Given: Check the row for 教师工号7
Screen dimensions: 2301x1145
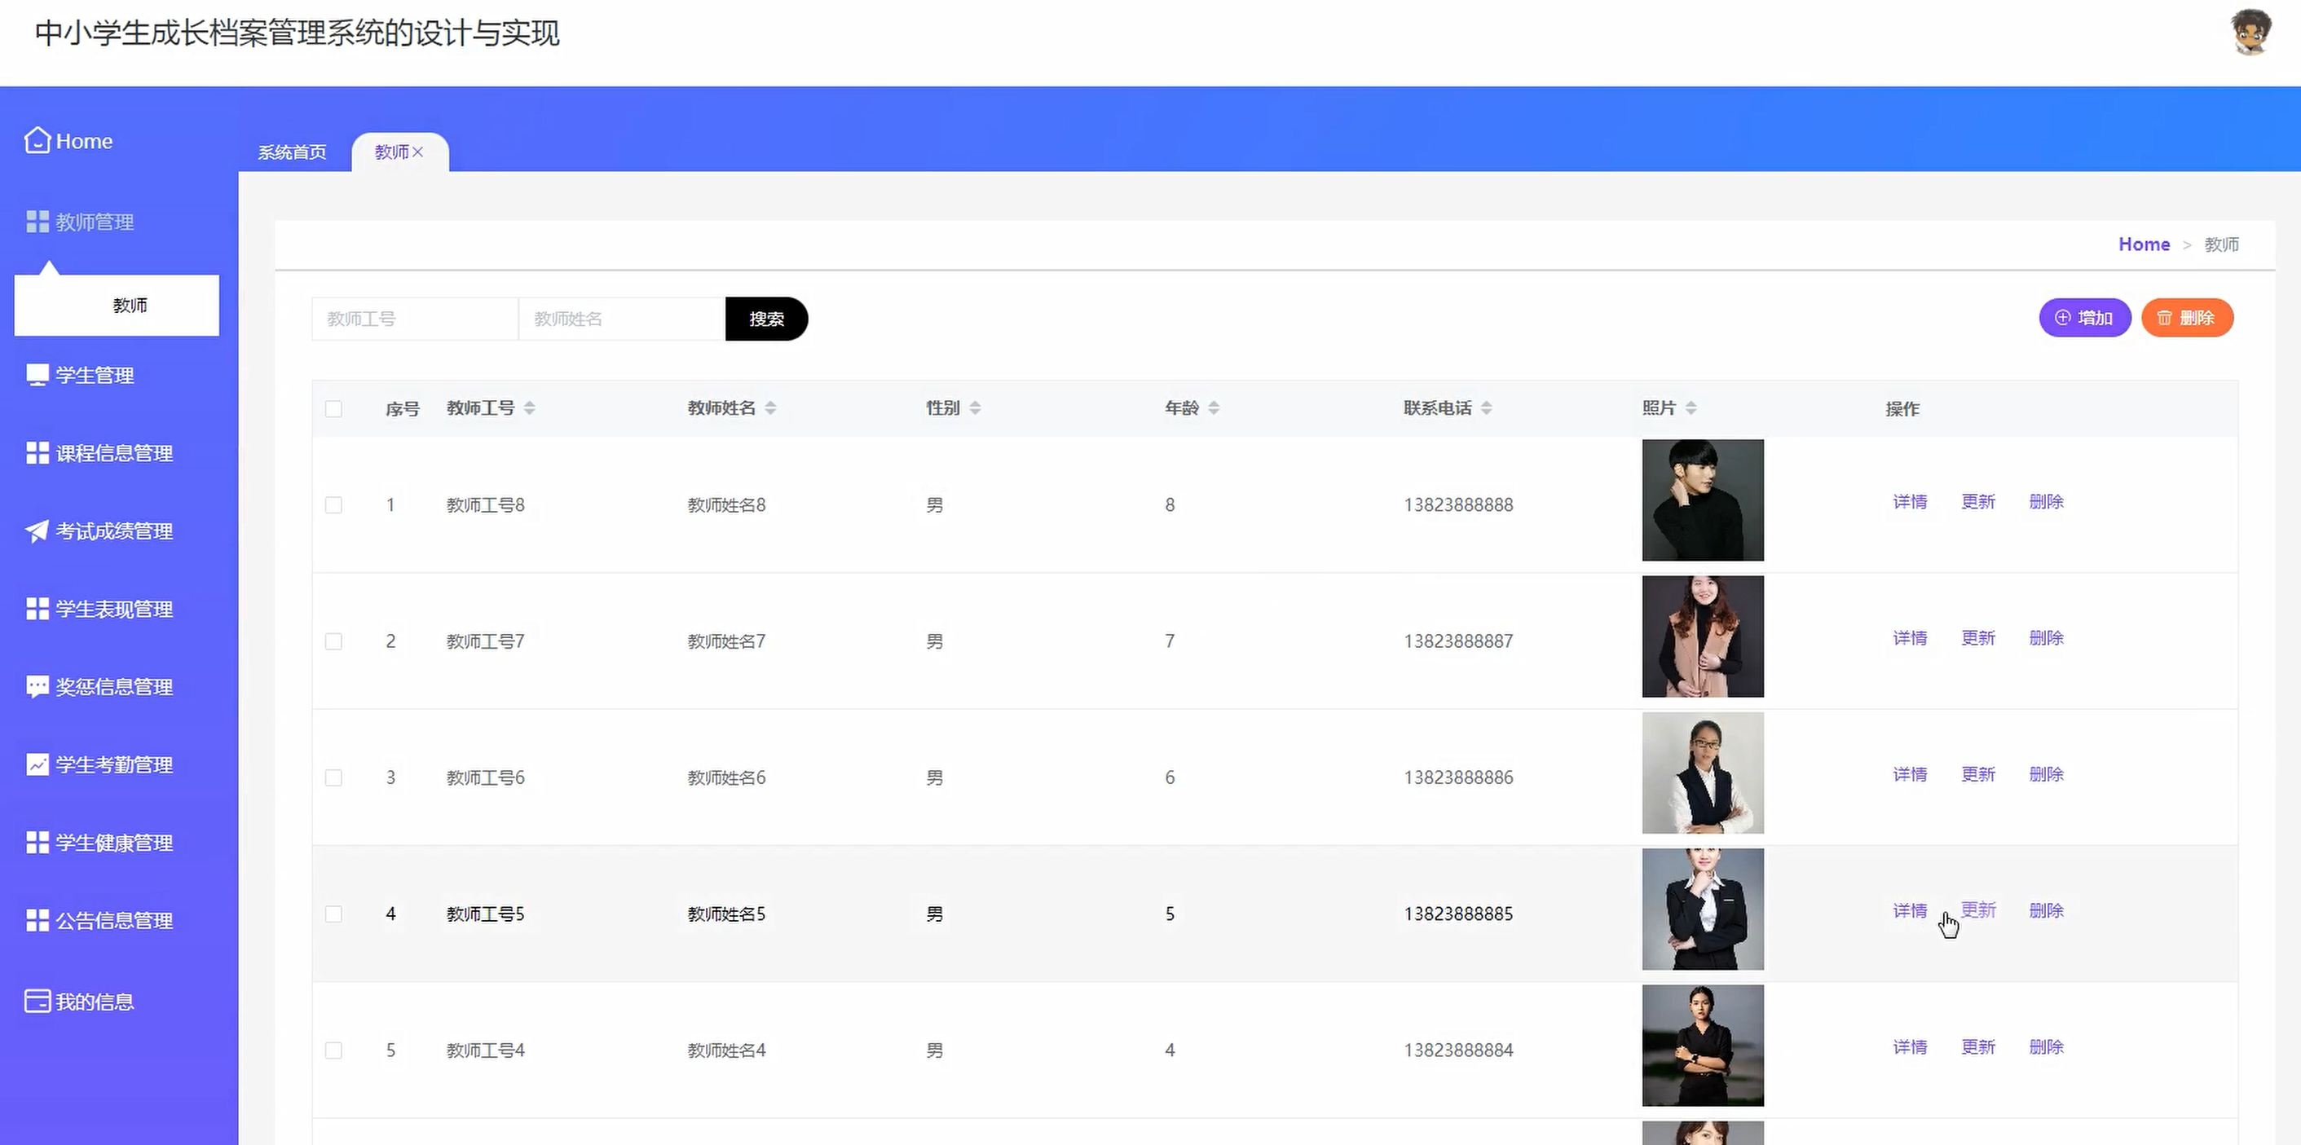Looking at the screenshot, I should 334,641.
